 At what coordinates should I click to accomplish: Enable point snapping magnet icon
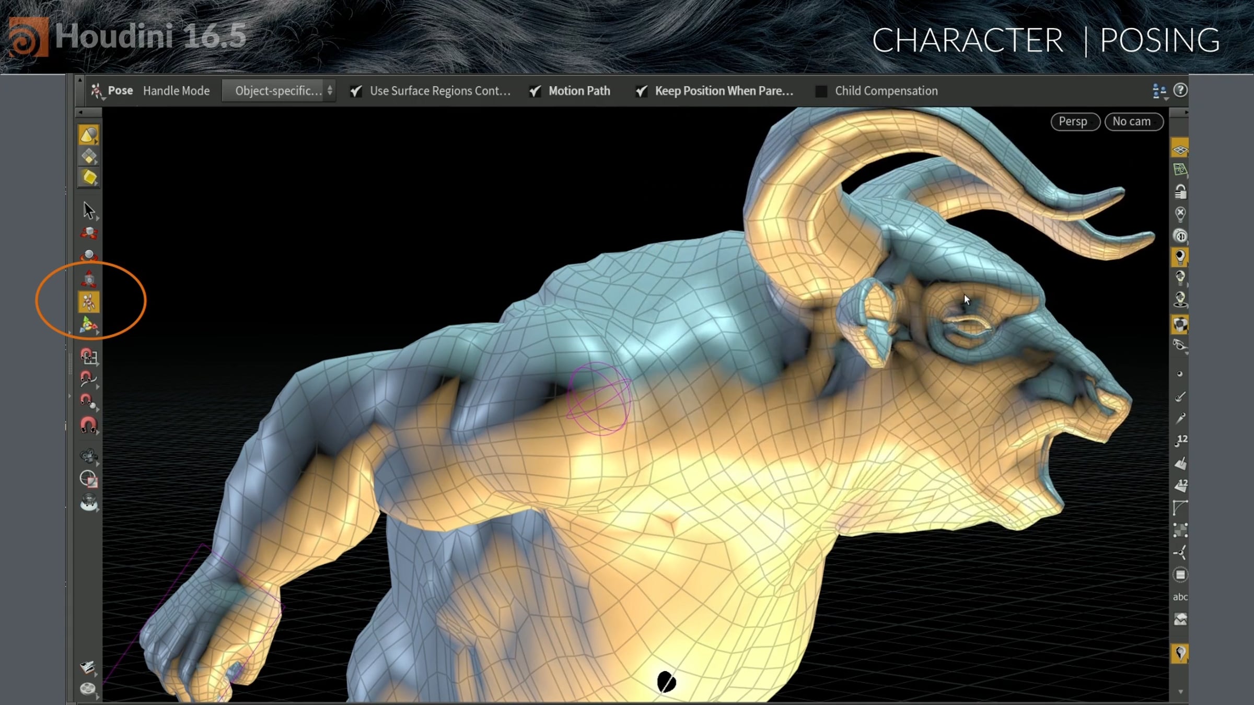(x=89, y=401)
